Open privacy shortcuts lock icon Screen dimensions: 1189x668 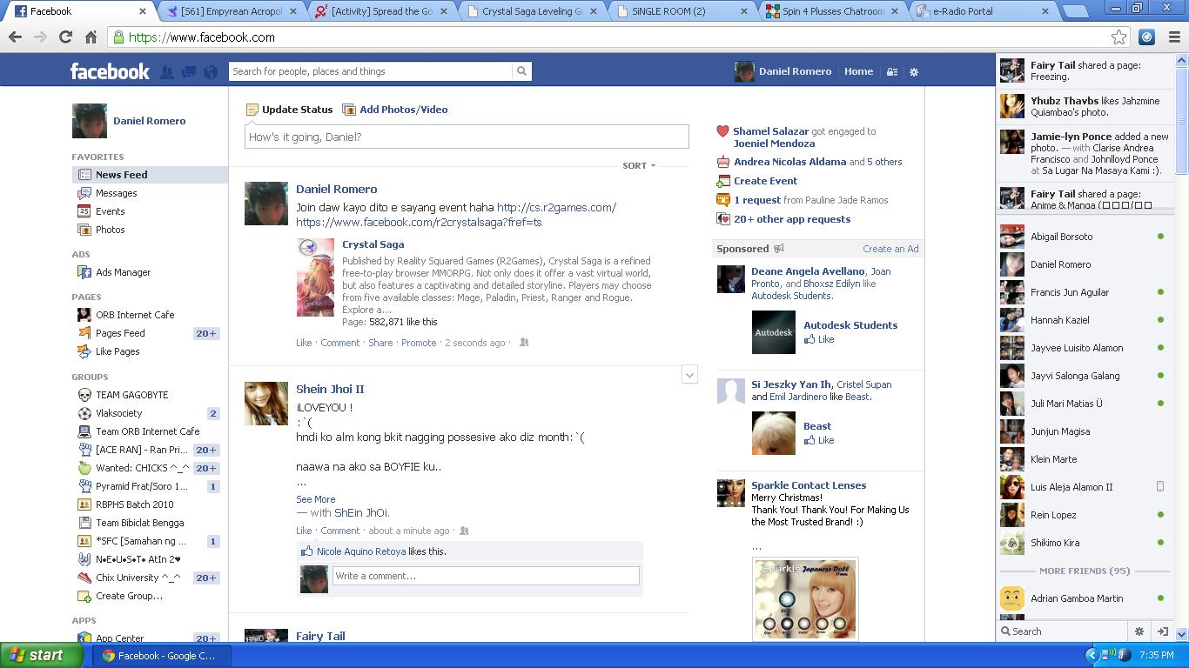click(892, 72)
